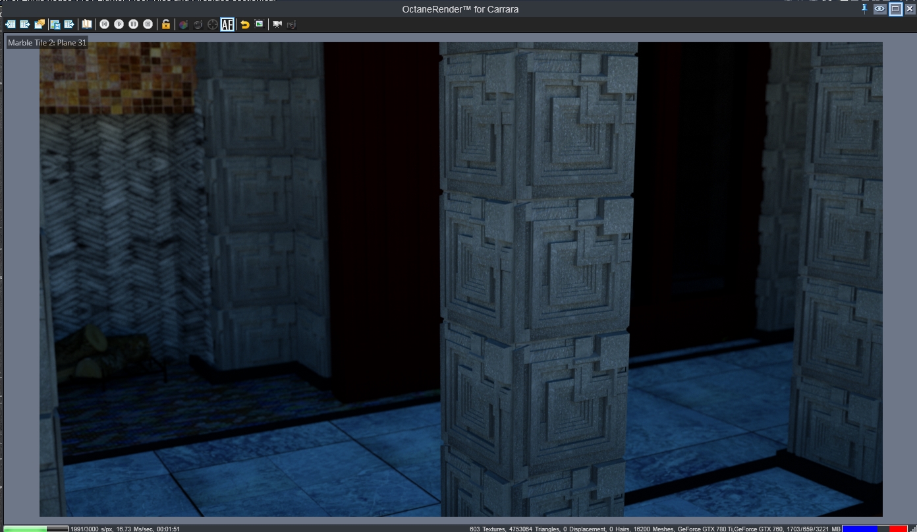Toggle the AF auto-focus button
Screen dimensions: 917x532
227,24
